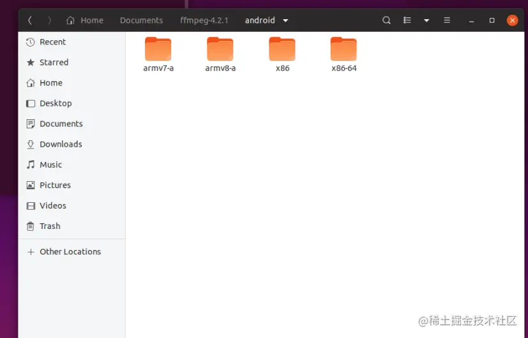Select the armv7-a folder icon
The width and height of the screenshot is (528, 338).
pos(158,49)
